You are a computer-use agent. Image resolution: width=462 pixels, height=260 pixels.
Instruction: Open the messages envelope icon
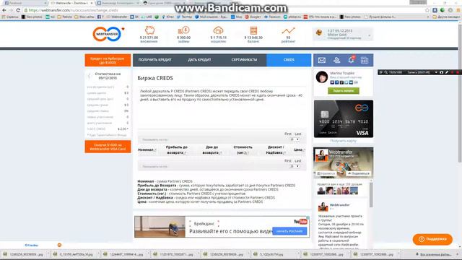click(322, 60)
